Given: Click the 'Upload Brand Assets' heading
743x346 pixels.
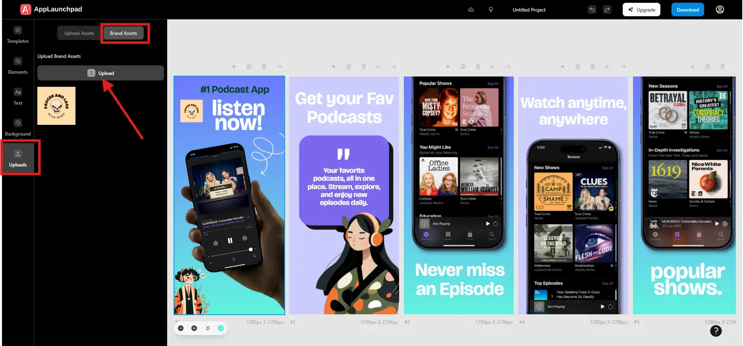Looking at the screenshot, I should (x=59, y=56).
